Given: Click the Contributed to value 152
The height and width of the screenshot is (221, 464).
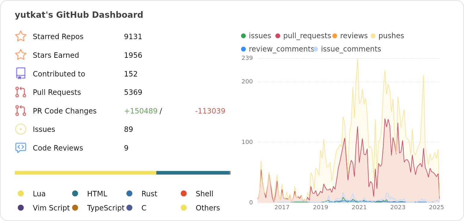Looking at the screenshot, I should (131, 74).
